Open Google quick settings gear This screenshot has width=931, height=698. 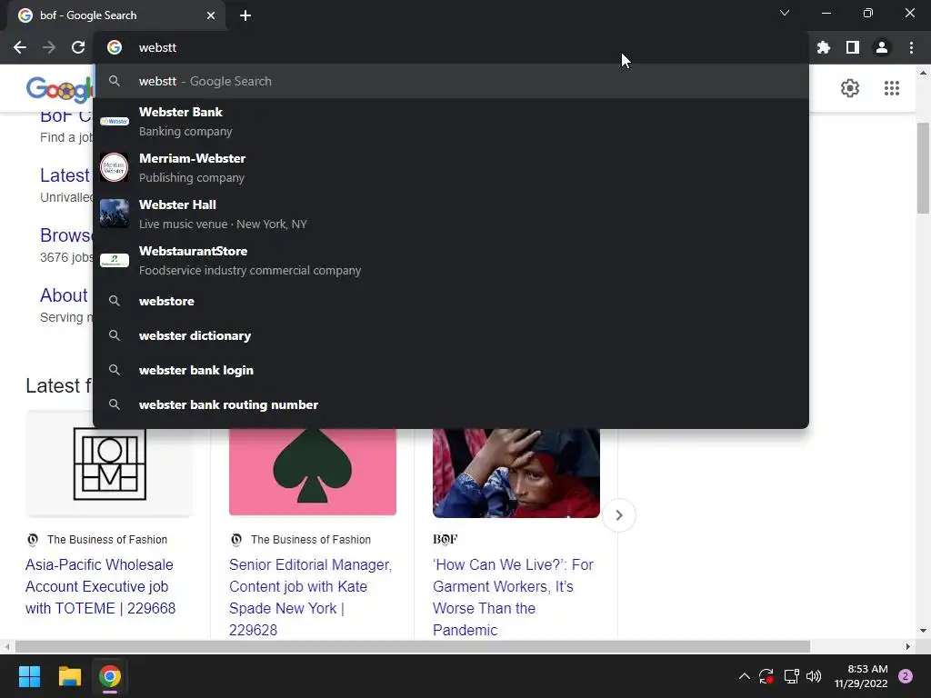(850, 88)
